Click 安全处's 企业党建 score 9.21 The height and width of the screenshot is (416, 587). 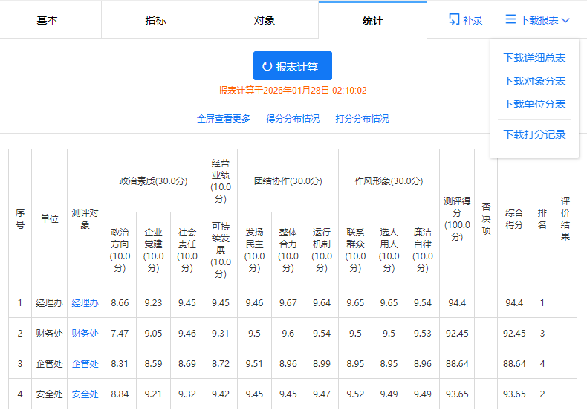154,394
